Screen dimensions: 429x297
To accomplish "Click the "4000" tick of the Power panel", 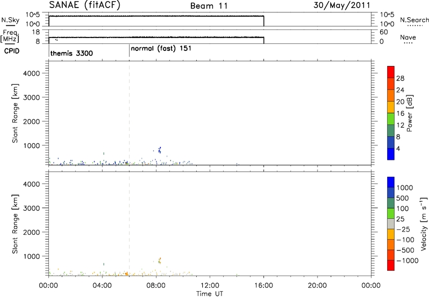I will [x=32, y=73].
